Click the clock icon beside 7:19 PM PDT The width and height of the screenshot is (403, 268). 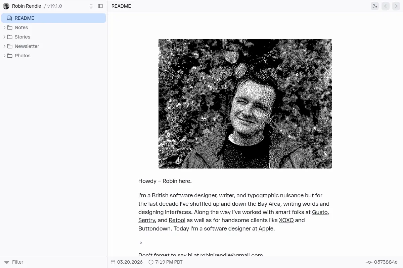tap(151, 262)
